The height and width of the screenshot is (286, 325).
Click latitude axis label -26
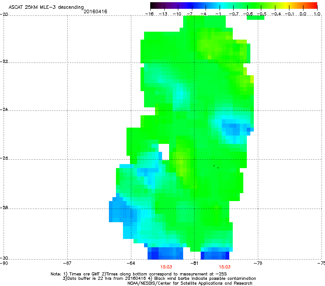tap(4, 158)
